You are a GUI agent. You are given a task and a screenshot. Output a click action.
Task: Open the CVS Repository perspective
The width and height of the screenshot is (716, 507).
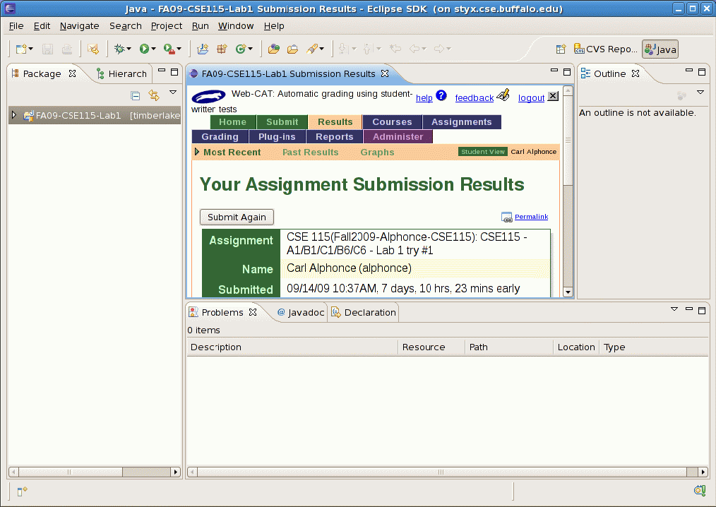tap(606, 49)
